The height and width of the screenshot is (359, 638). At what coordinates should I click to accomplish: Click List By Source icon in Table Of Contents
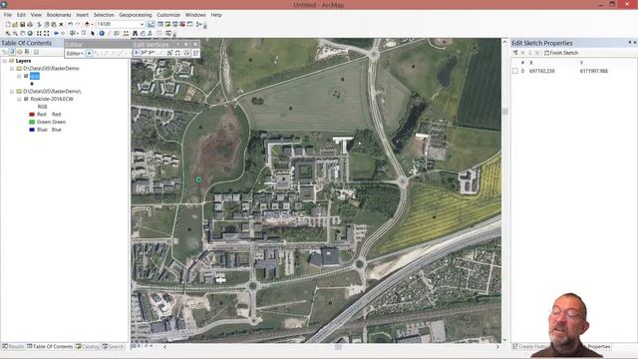coord(12,52)
